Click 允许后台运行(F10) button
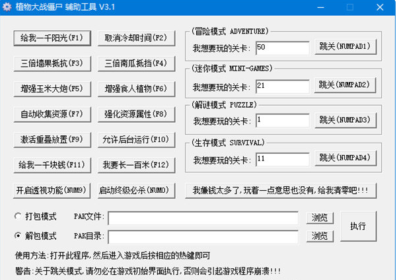This screenshot has height=280, width=397. pos(136,140)
